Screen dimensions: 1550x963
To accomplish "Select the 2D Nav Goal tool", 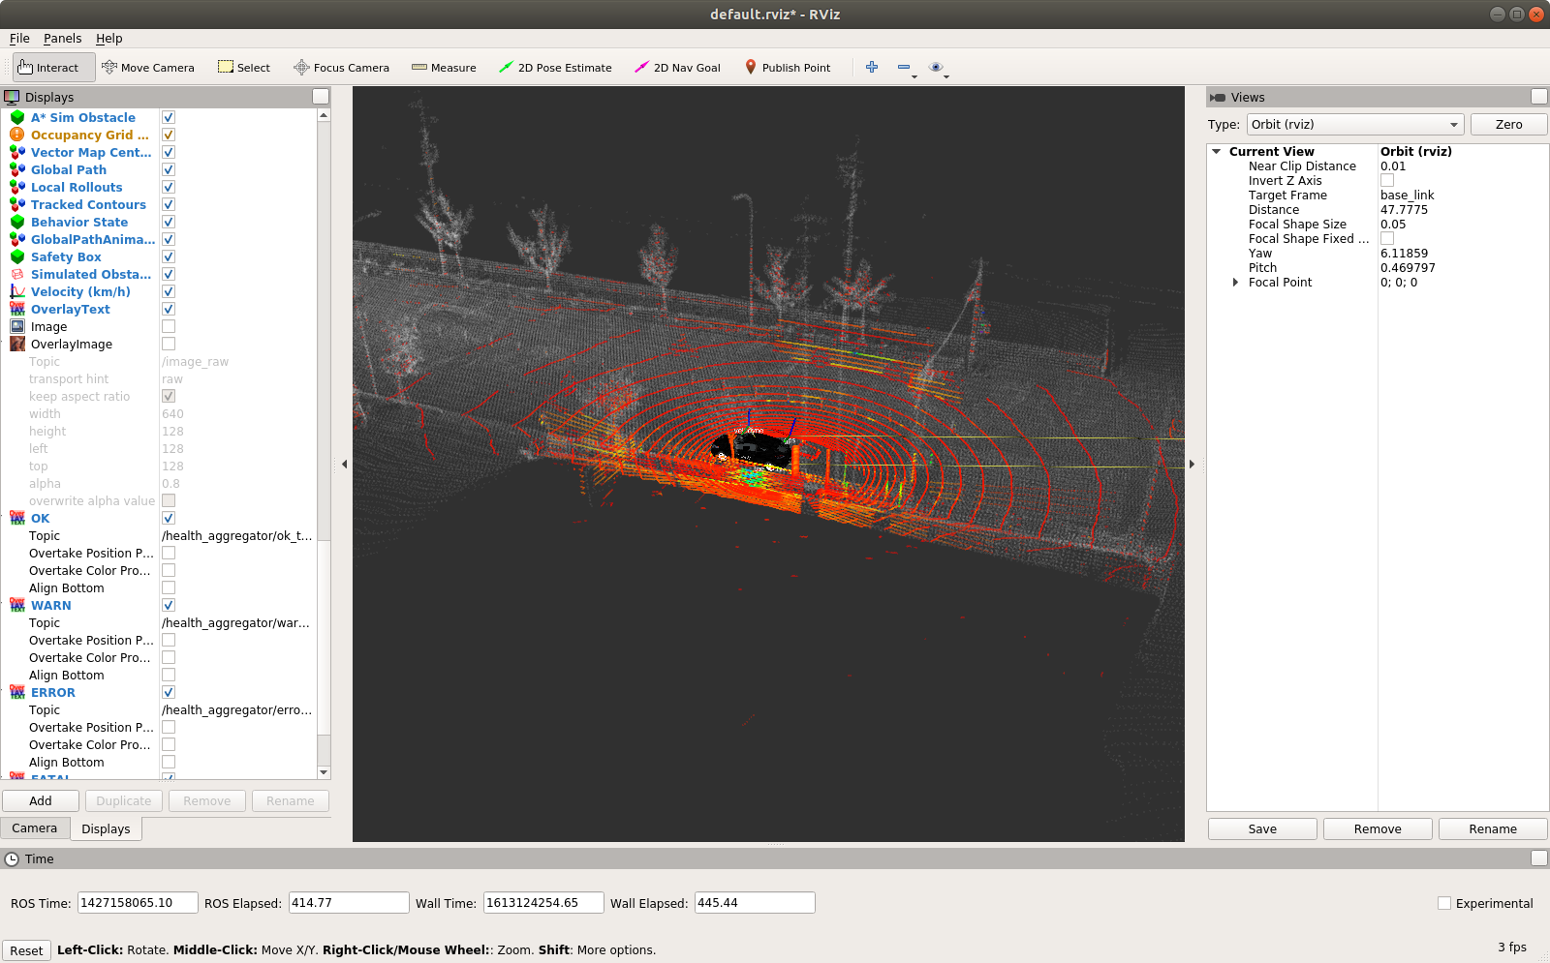I will click(x=678, y=68).
